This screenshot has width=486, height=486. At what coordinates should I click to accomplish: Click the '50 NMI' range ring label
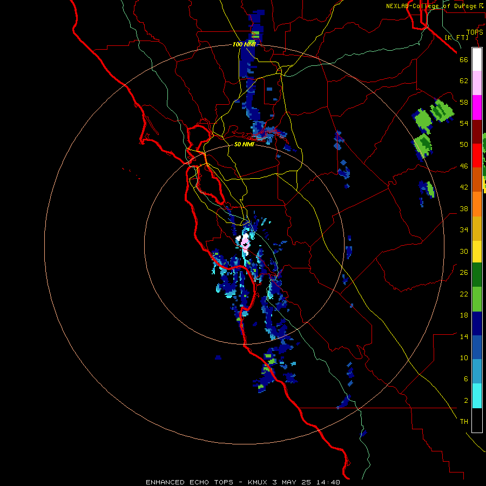point(244,144)
